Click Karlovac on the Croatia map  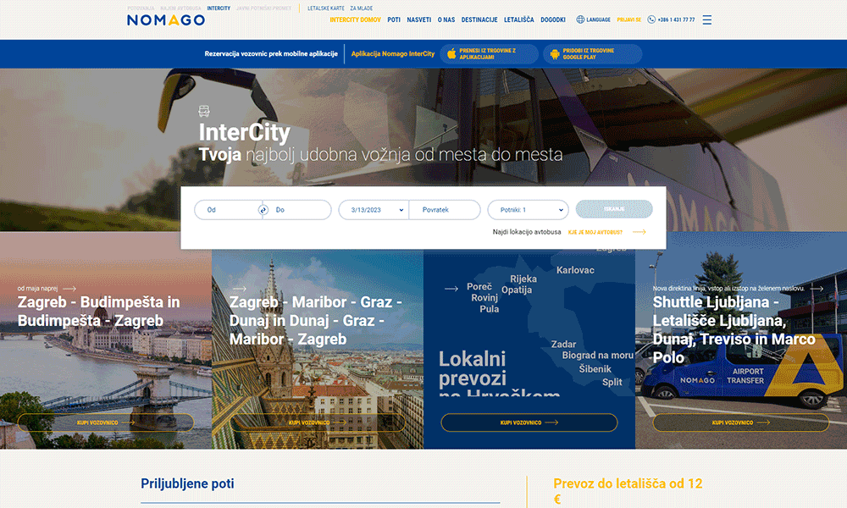click(575, 270)
